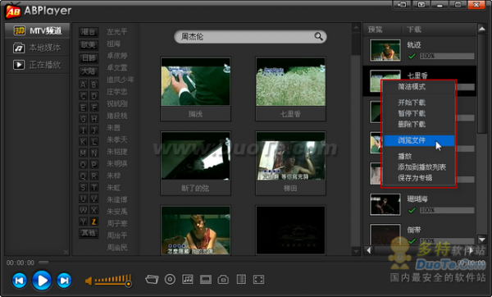Toggle the playlist list icon

241,279
